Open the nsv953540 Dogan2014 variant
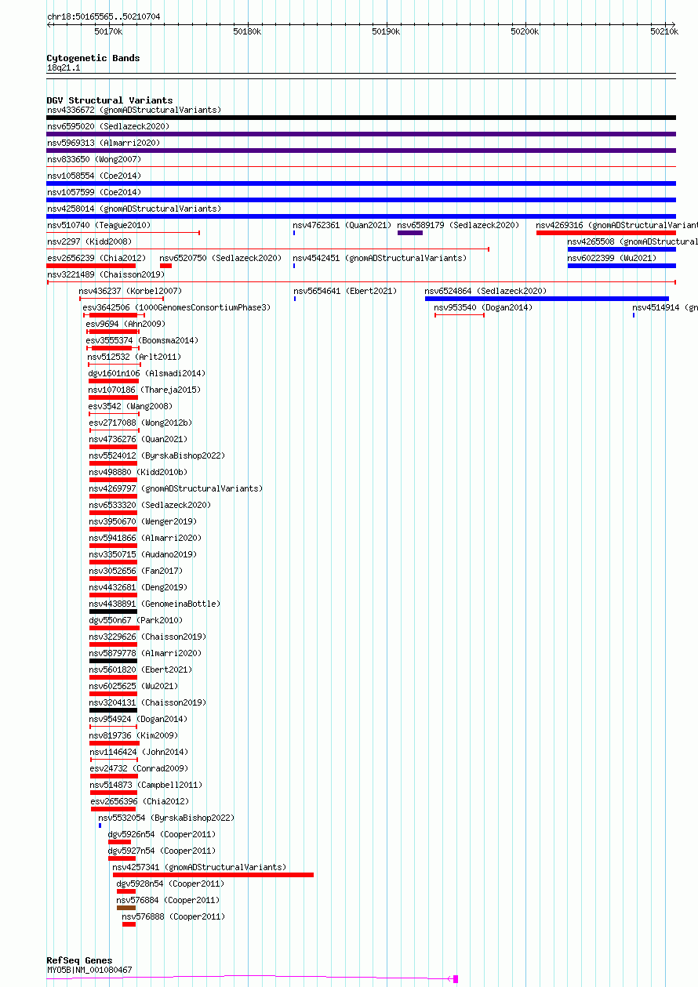The width and height of the screenshot is (698, 987). pyautogui.click(x=483, y=307)
